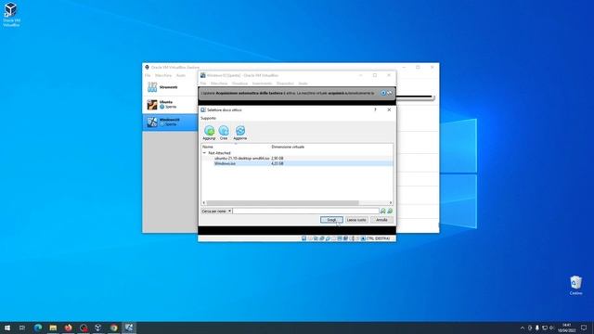The image size is (594, 334).
Task: Open File Explorer from taskbar
Action: pyautogui.click(x=53, y=328)
